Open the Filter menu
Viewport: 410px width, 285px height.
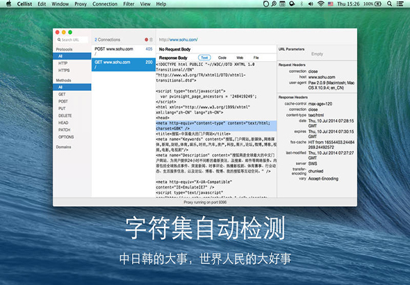[x=129, y=4]
